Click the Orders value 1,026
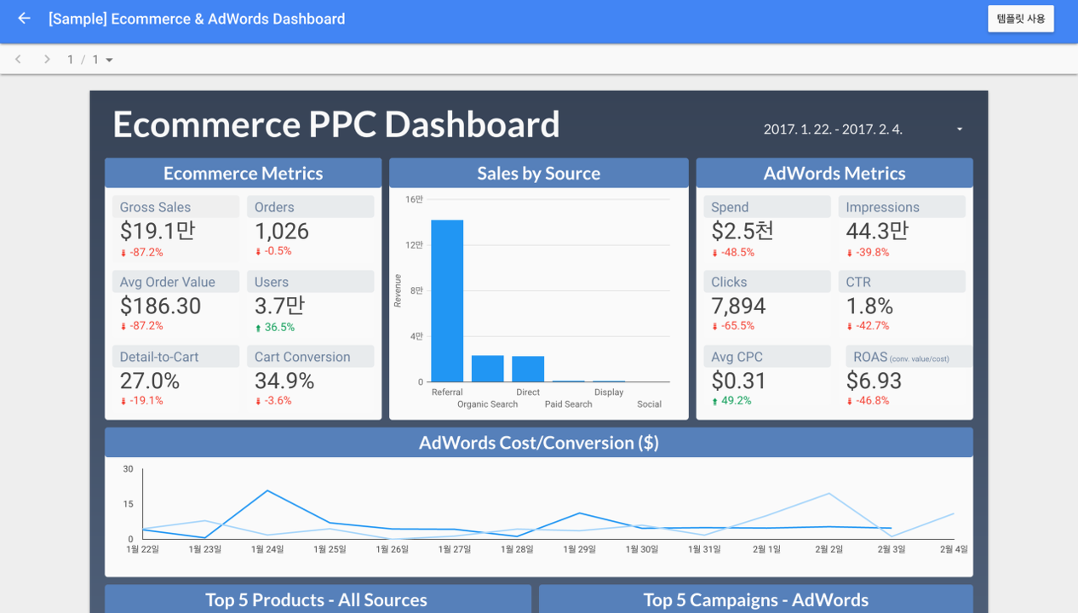Screen dimensions: 1078x613 pos(282,231)
